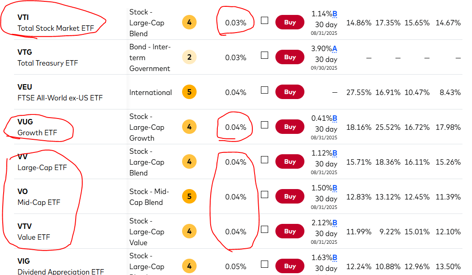This screenshot has height=275, width=472.
Task: Buy the Growth ETF VUG
Action: coord(290,127)
